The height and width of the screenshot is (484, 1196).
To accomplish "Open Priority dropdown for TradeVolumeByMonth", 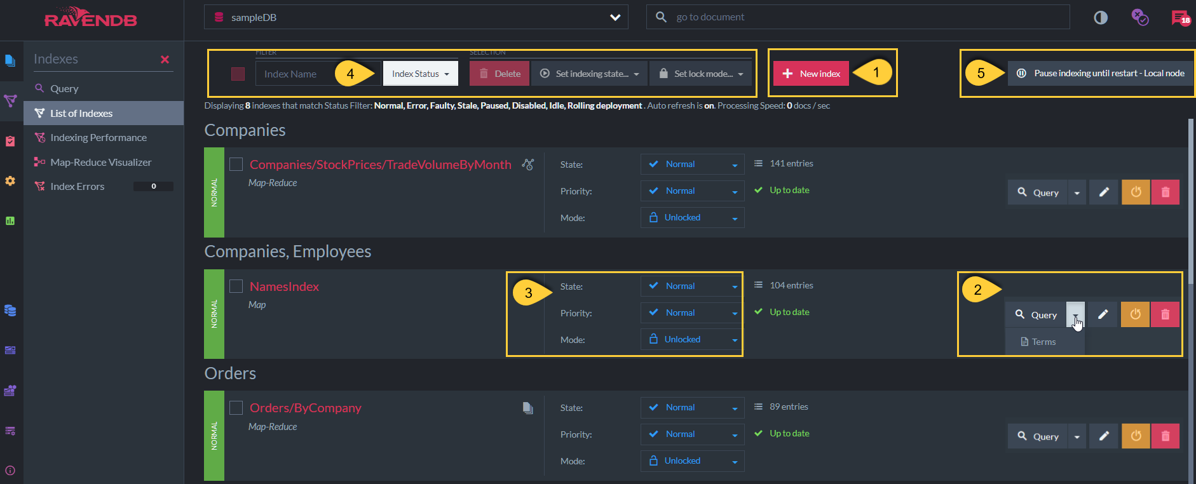I will [693, 191].
